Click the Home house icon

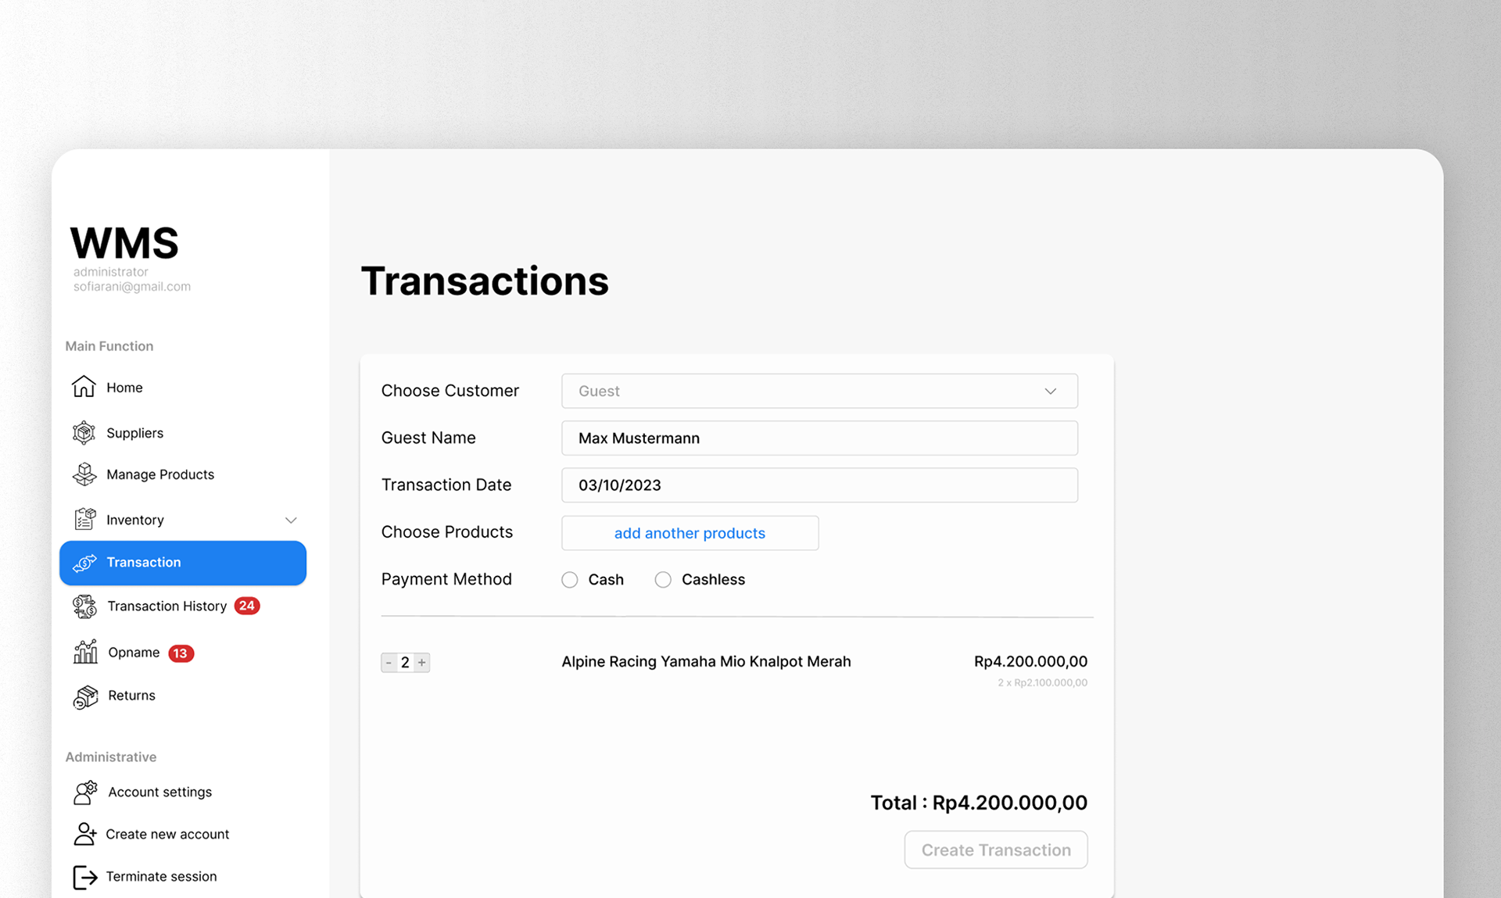point(84,387)
